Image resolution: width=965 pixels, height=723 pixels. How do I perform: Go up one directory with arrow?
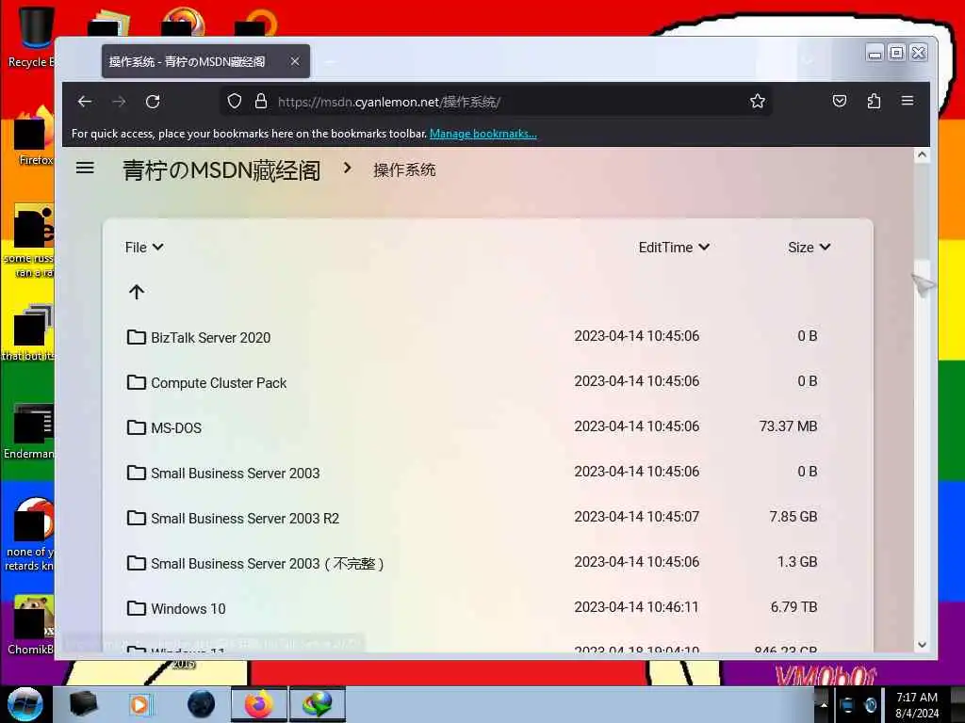pos(137,292)
